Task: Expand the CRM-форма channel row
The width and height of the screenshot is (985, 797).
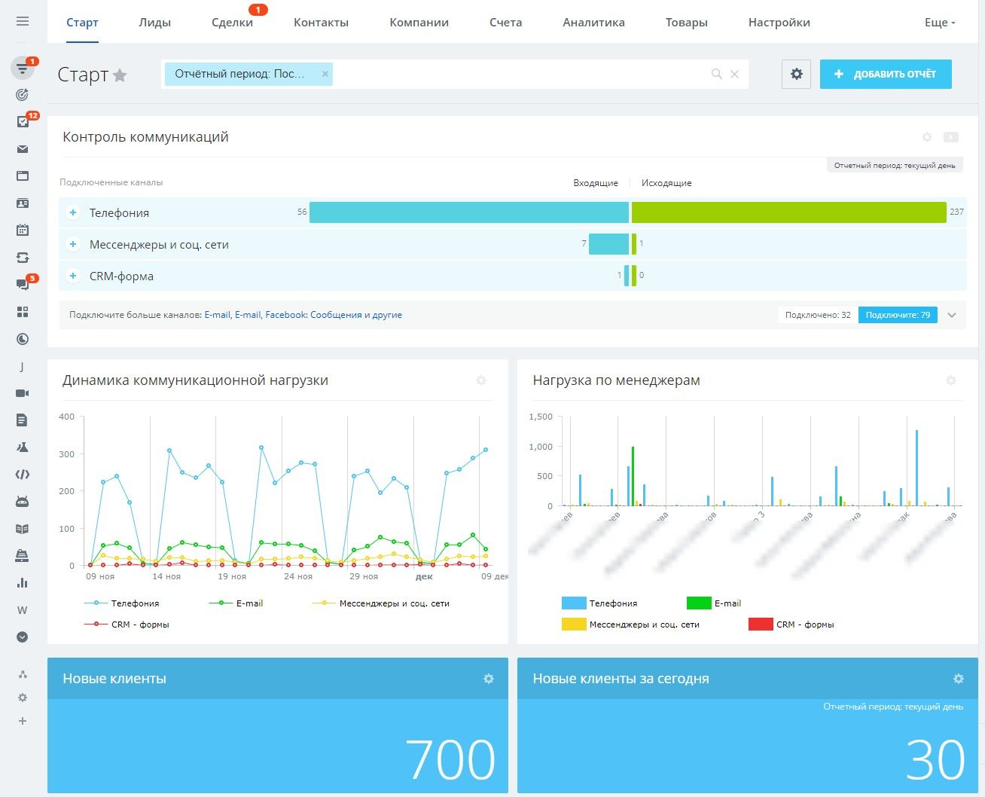Action: tap(73, 276)
